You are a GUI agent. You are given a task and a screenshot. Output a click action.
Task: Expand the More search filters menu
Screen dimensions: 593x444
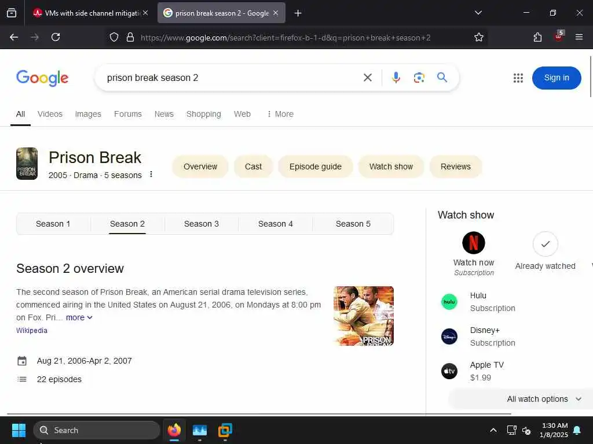(x=280, y=114)
